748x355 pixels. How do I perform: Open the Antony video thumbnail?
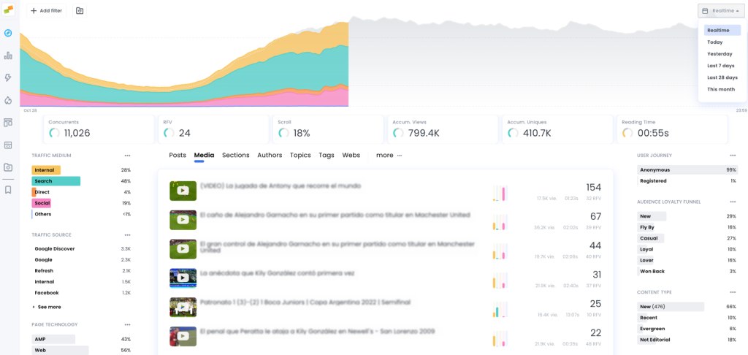[x=183, y=191]
